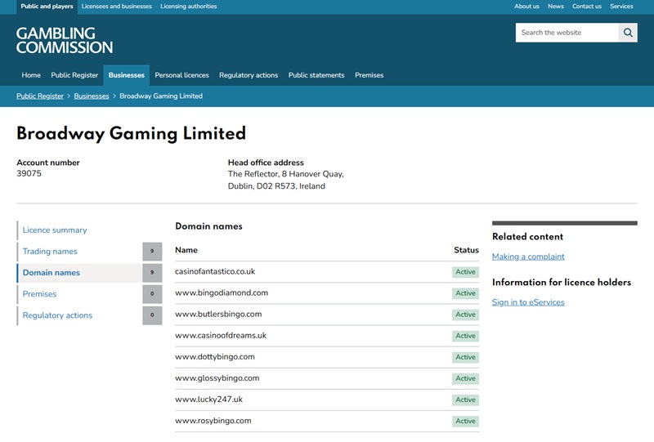This screenshot has width=654, height=442.
Task: Click Public Register breadcrumb link
Action: (40, 96)
